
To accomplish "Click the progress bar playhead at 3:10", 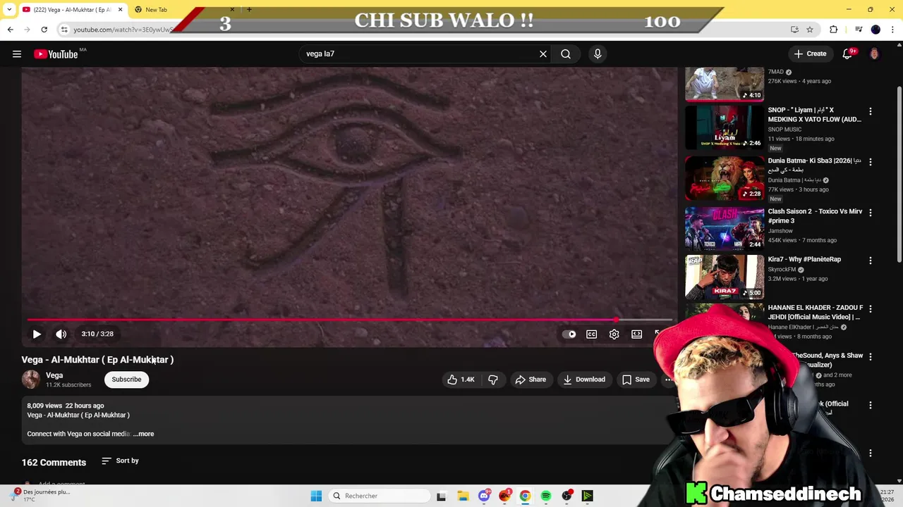I will [617, 320].
